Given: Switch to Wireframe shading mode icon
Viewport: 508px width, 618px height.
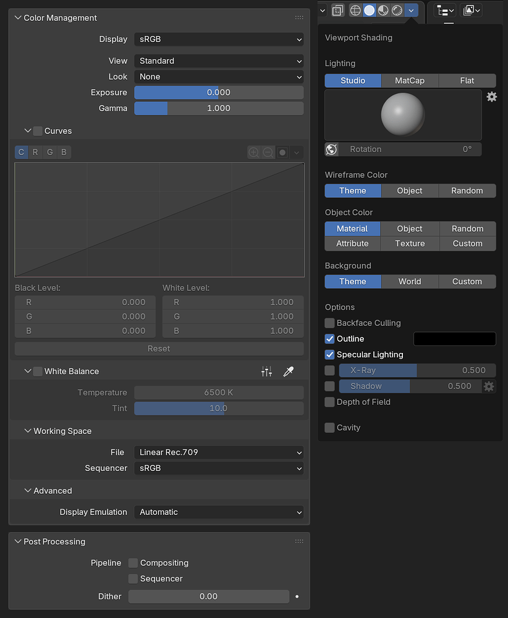Looking at the screenshot, I should pos(355,11).
